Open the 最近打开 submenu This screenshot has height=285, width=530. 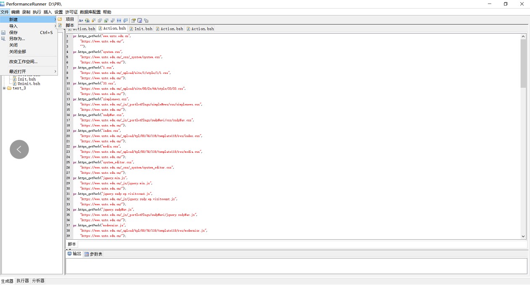[x=29, y=71]
